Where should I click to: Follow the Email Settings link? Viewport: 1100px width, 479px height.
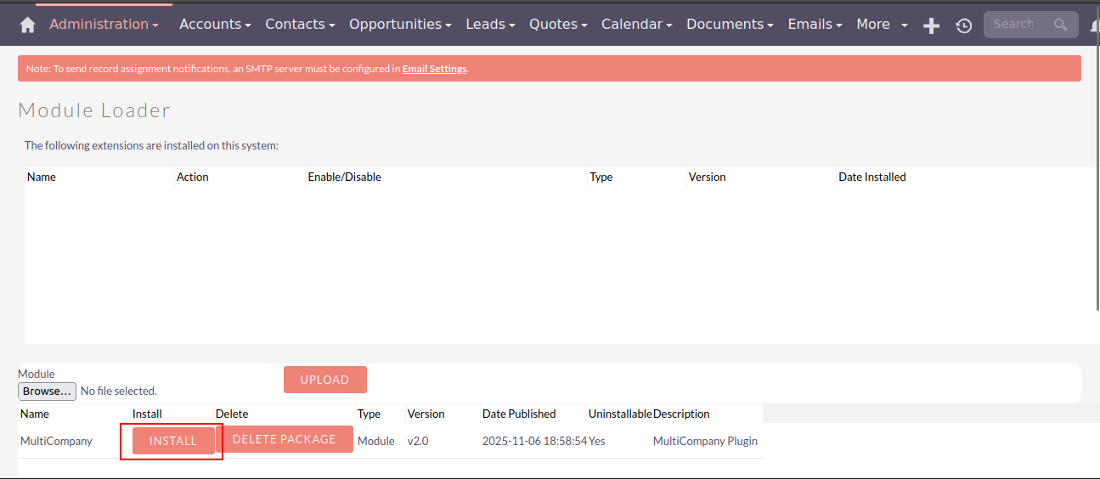[434, 69]
